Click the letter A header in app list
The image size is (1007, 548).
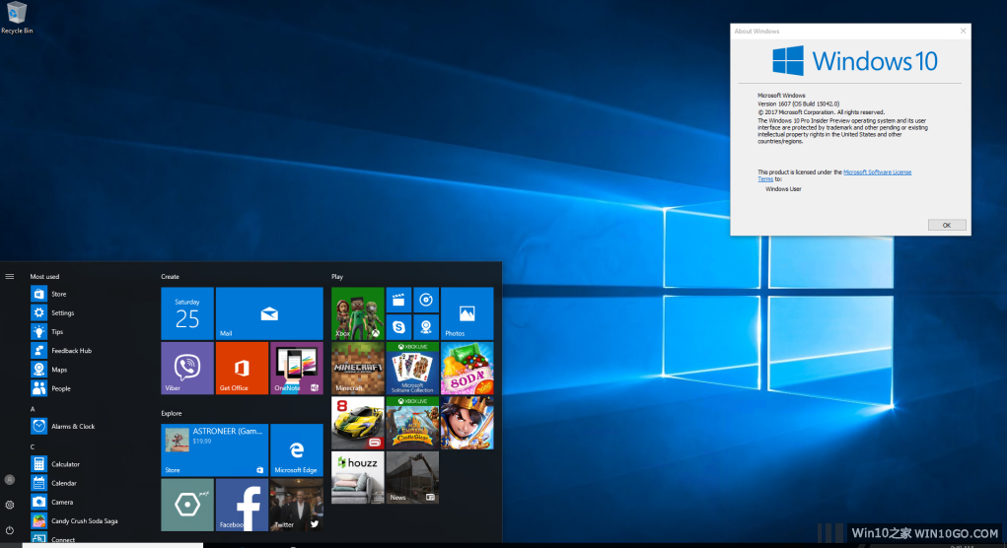[x=33, y=408]
